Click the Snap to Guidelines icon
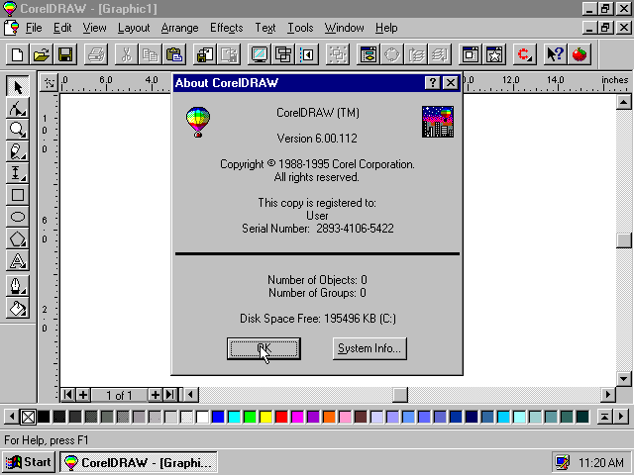Image resolution: width=634 pixels, height=475 pixels. 307,54
